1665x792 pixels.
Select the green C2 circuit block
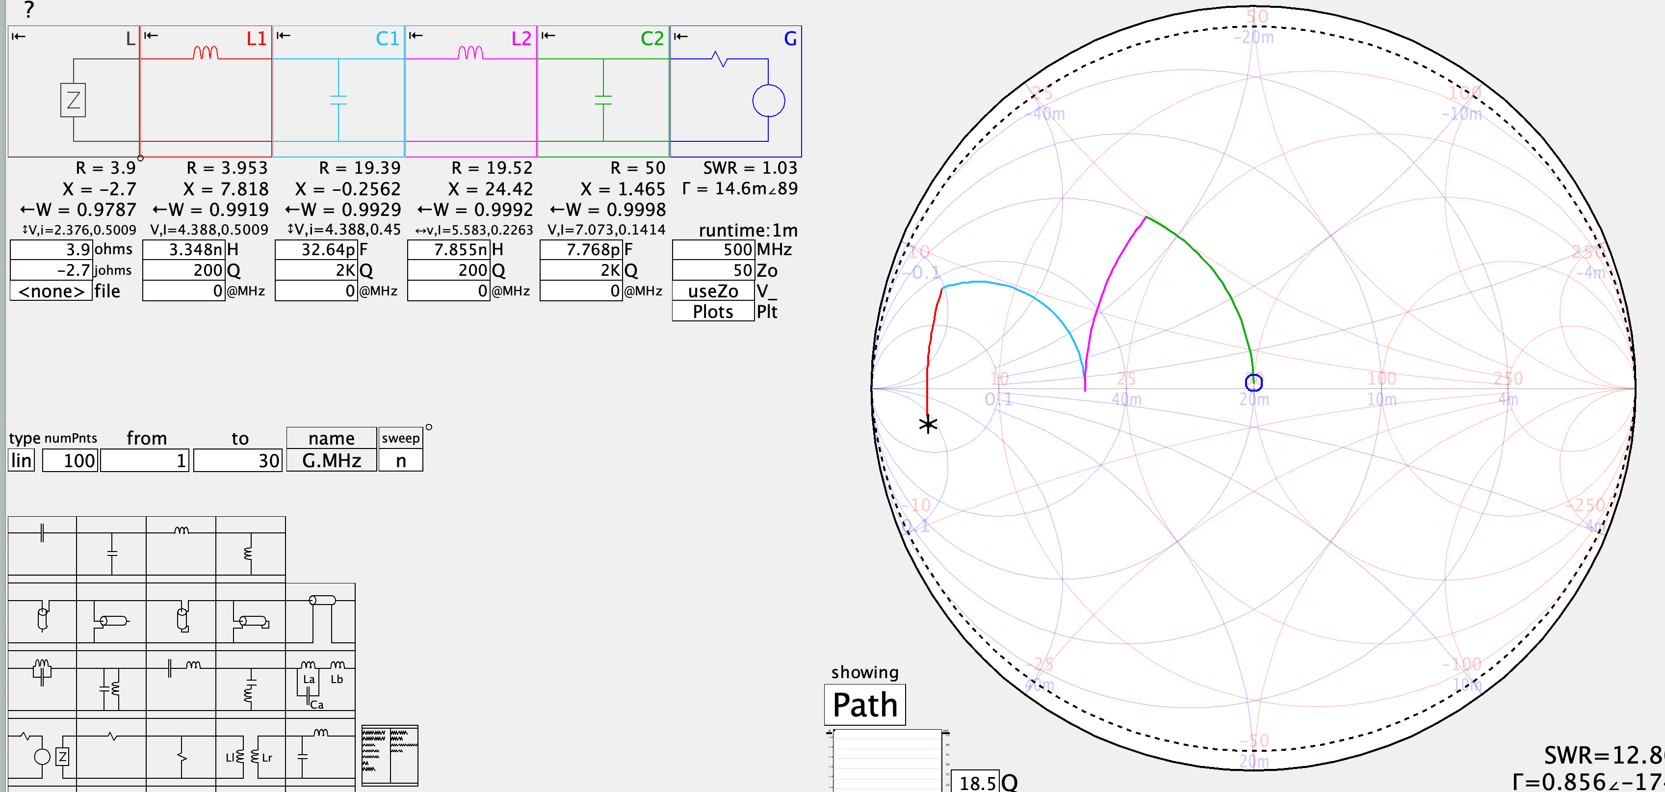(604, 91)
